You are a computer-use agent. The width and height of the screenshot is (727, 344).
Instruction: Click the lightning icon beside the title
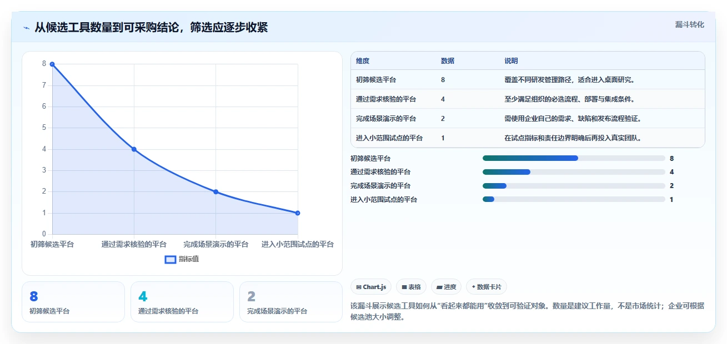(x=27, y=27)
